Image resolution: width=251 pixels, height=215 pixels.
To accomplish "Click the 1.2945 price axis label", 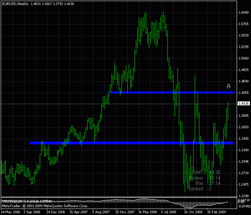I will (244, 162).
